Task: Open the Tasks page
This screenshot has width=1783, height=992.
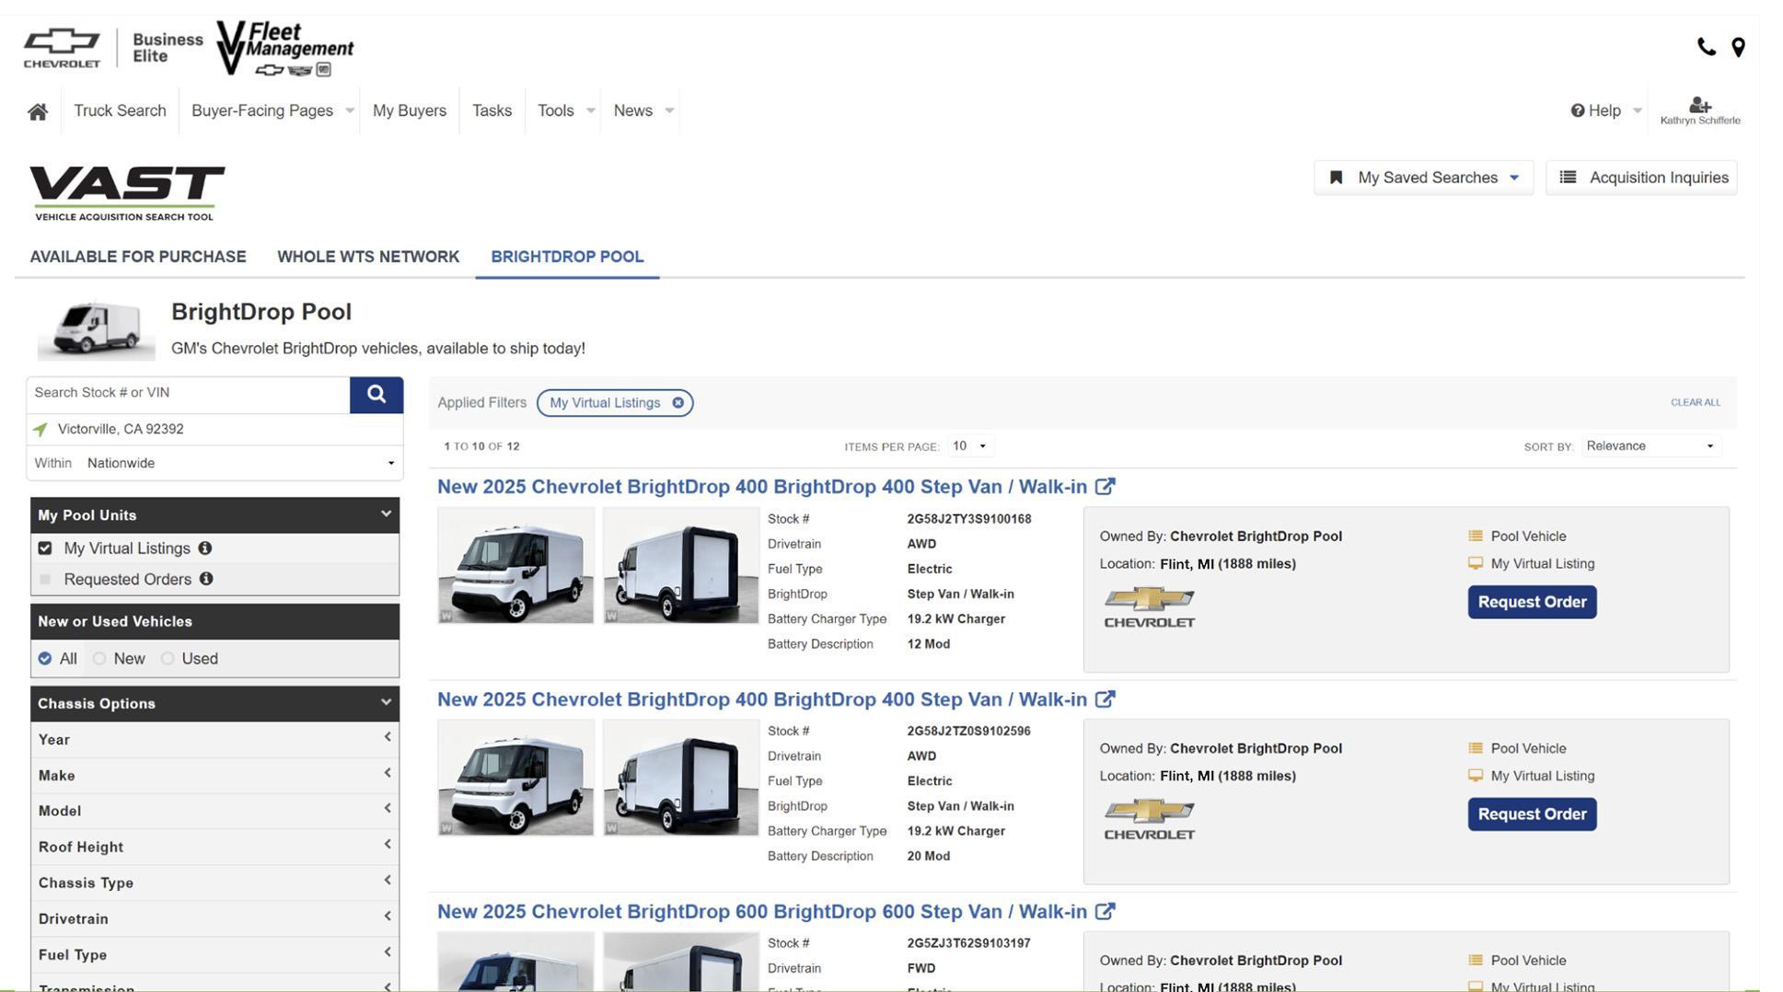Action: (492, 110)
